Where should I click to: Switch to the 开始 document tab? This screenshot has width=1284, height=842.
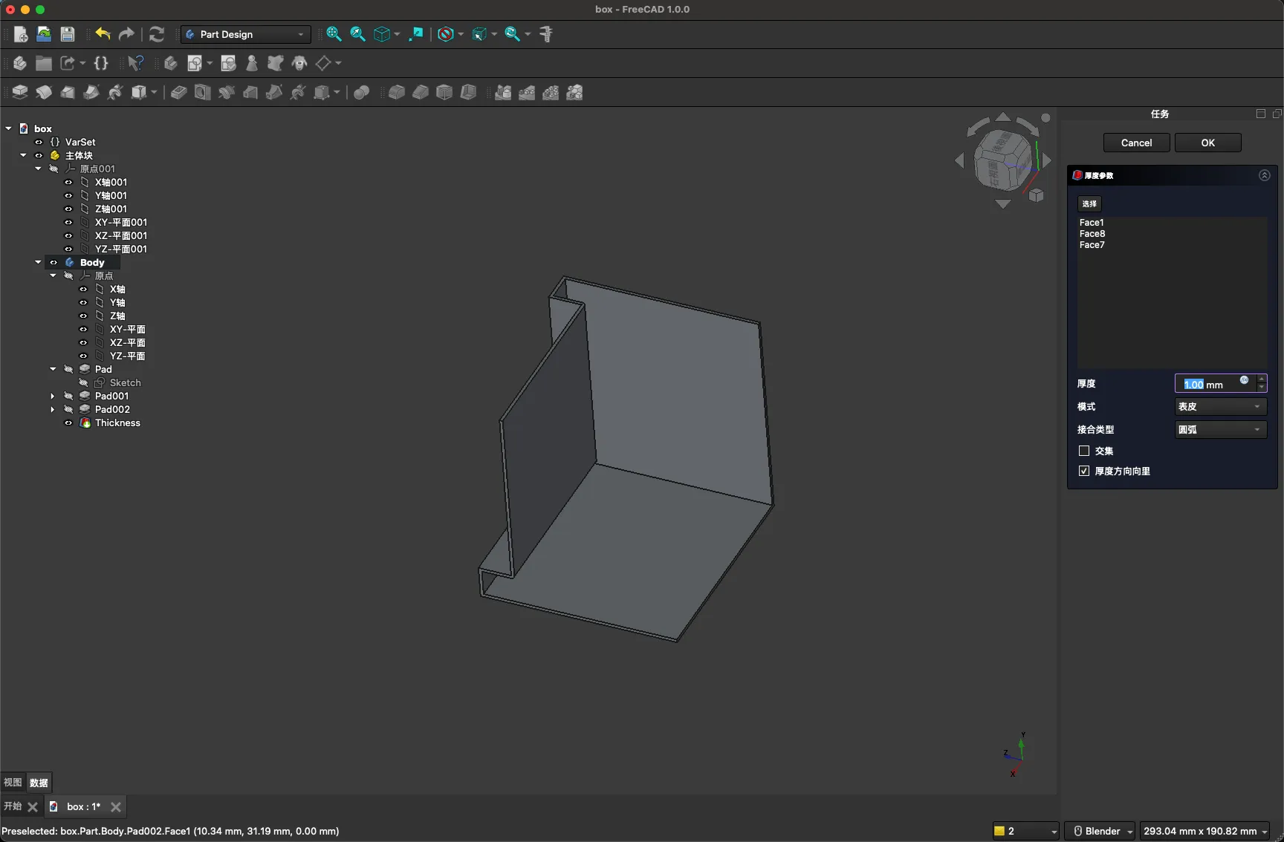tap(13, 806)
